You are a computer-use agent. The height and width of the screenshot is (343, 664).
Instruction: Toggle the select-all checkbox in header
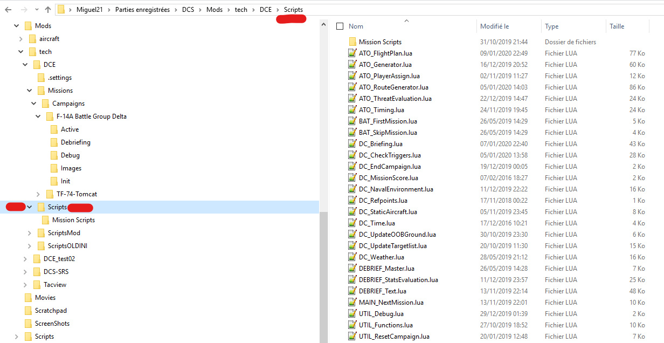pos(340,26)
